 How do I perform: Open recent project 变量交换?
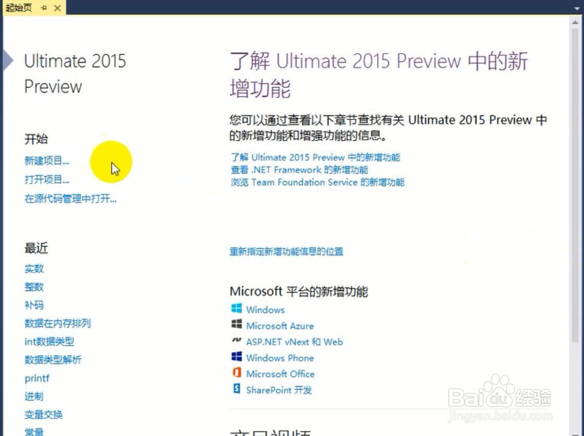(x=43, y=414)
